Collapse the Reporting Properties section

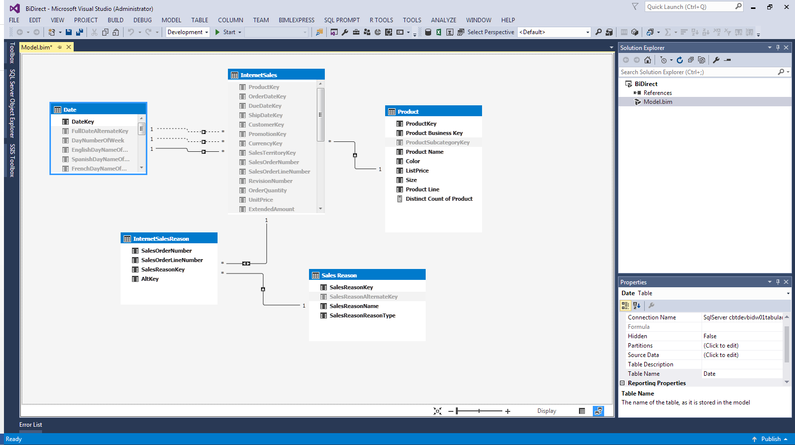click(622, 383)
